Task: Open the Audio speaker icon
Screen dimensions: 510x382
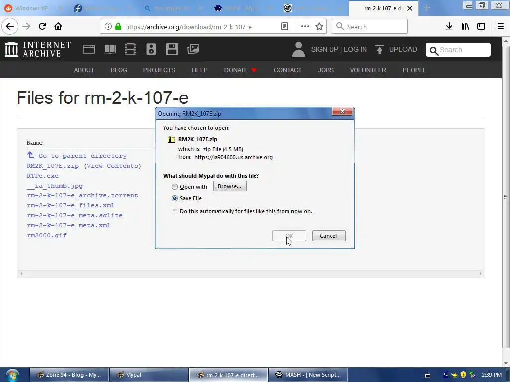Action: pos(151,49)
